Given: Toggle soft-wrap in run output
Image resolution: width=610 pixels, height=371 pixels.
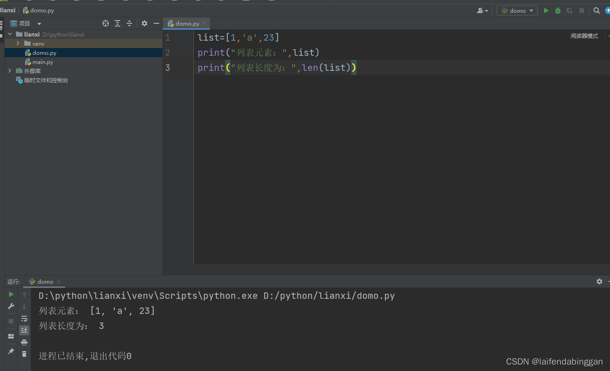Looking at the screenshot, I should (24, 318).
